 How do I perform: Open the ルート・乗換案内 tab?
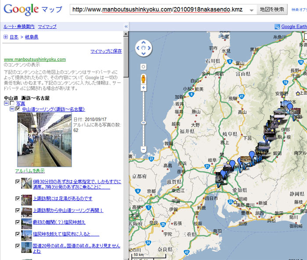(x=19, y=27)
